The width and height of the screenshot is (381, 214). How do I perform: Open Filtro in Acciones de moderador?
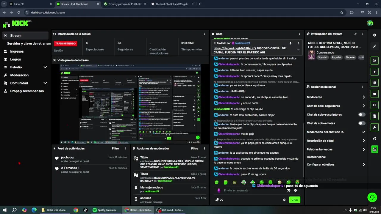(194, 148)
